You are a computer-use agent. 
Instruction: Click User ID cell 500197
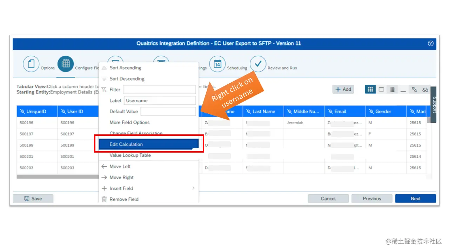pos(78,134)
